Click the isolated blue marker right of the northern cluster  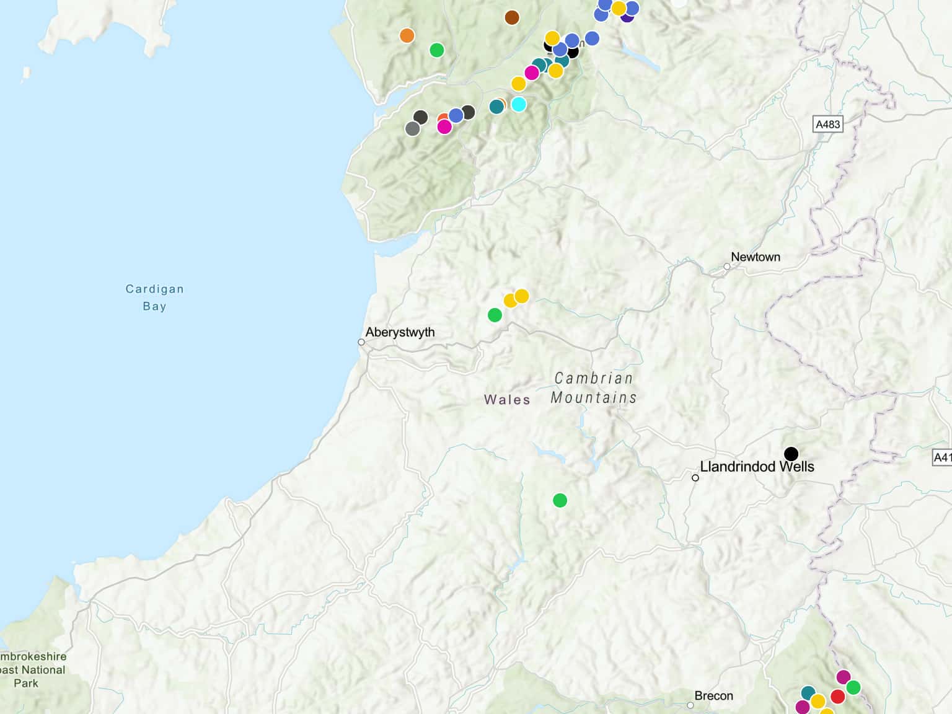(592, 38)
